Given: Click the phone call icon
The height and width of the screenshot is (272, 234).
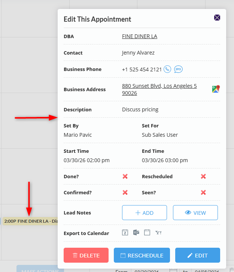Looking at the screenshot, I should coord(167,69).
